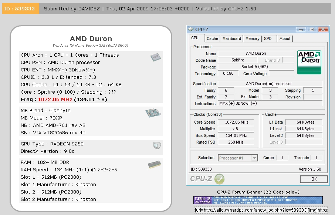Click the CPU chip icon beside CPU Arch
Image resolution: width=335 pixels, height=215 pixels.
point(156,57)
